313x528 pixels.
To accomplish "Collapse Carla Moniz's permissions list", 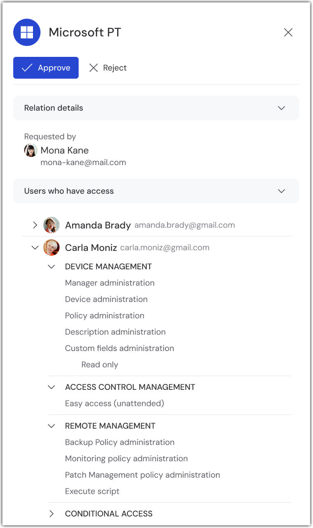I will (x=35, y=247).
